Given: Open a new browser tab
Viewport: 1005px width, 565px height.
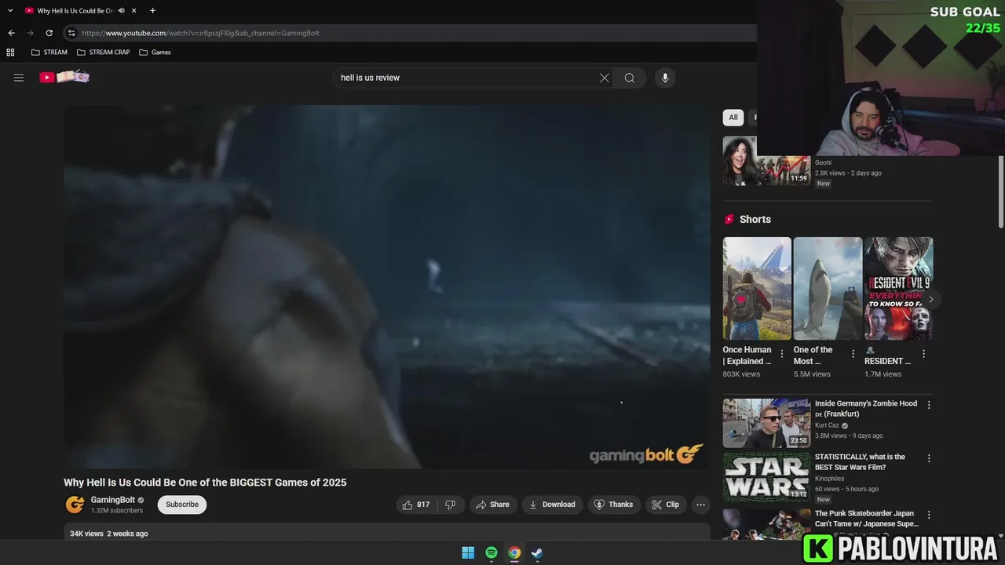Looking at the screenshot, I should (152, 11).
